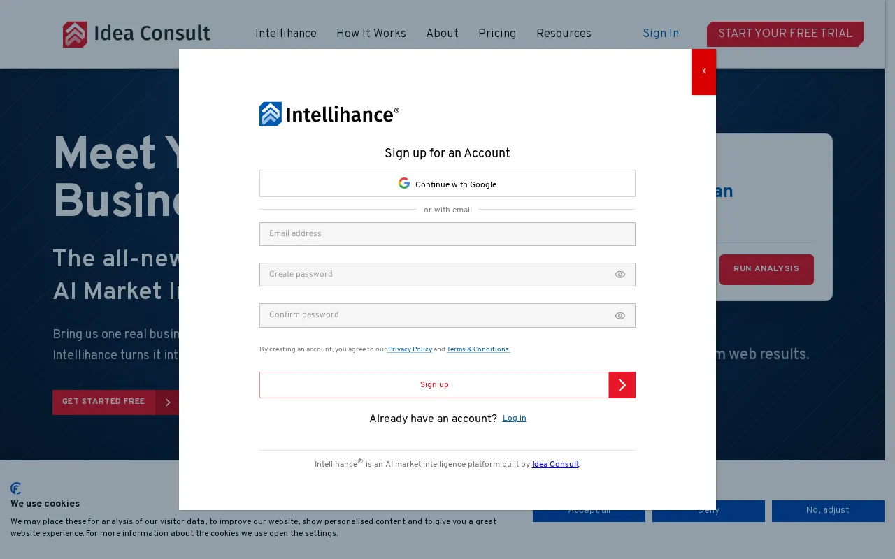Click Start Your Free Trial button
Screen dimensions: 895x559
[785, 34]
